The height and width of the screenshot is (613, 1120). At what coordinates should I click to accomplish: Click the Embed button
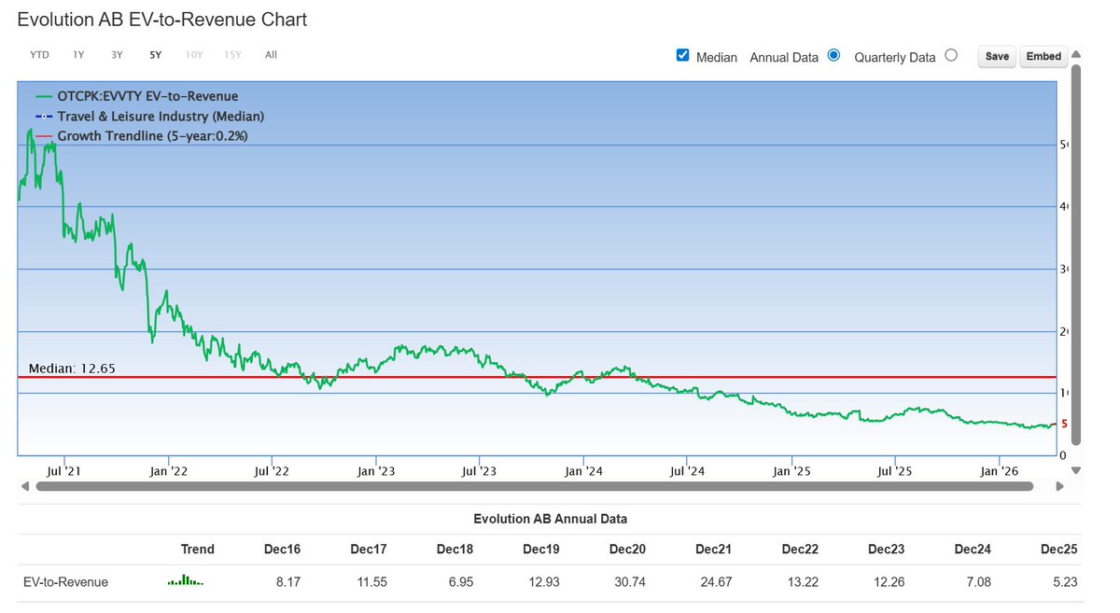(x=1043, y=56)
